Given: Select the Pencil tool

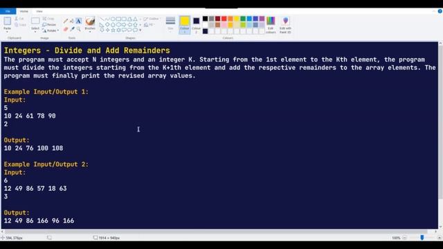Looking at the screenshot, I should point(66,21).
